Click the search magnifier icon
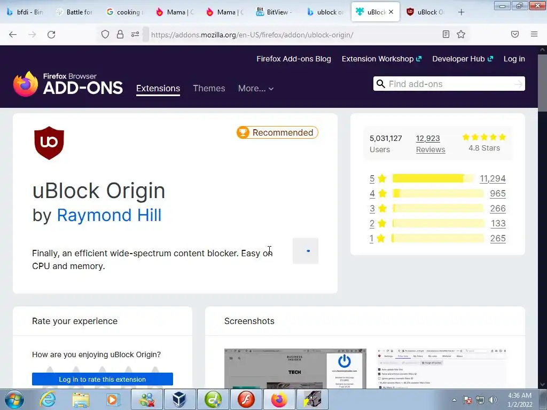This screenshot has width=547, height=410. 381,84
